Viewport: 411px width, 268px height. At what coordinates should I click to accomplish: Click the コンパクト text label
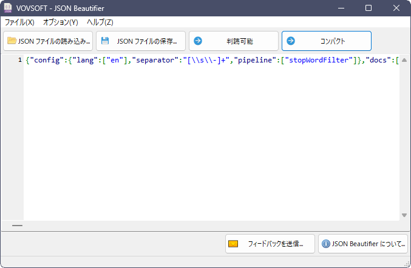333,41
